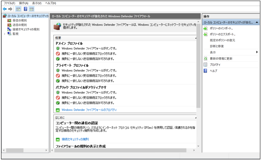Click the プロパティ icon in the action pane
Image resolution: width=261 pixels, height=160 pixels.
tap(206, 65)
